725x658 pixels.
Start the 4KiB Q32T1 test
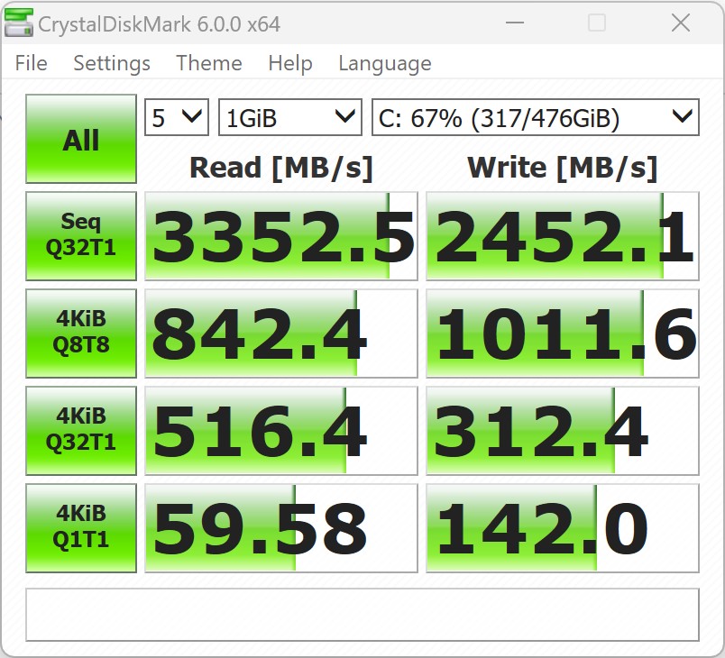81,431
